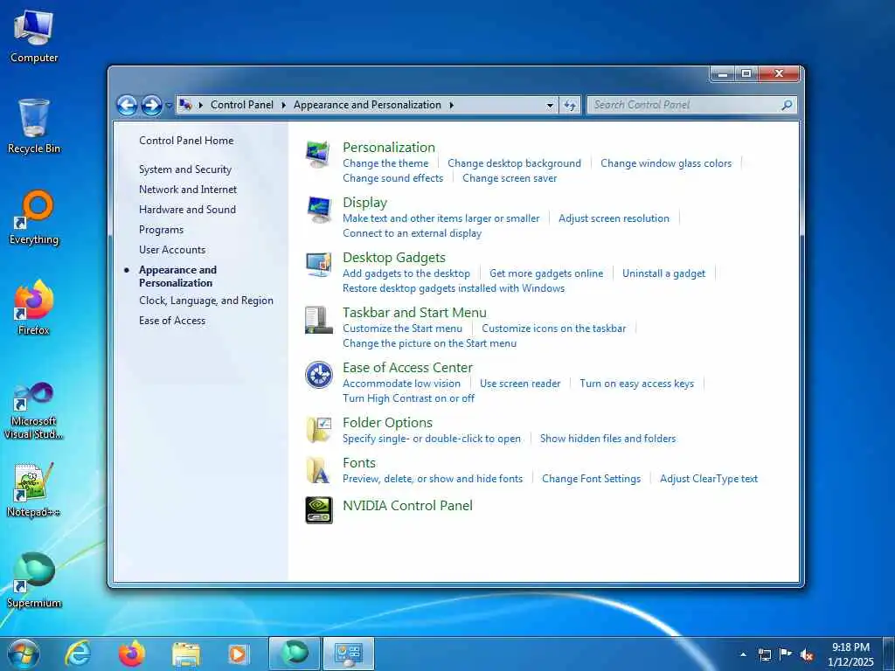The width and height of the screenshot is (895, 671).
Task: Open Hardware and Sound category
Action: [x=187, y=210]
